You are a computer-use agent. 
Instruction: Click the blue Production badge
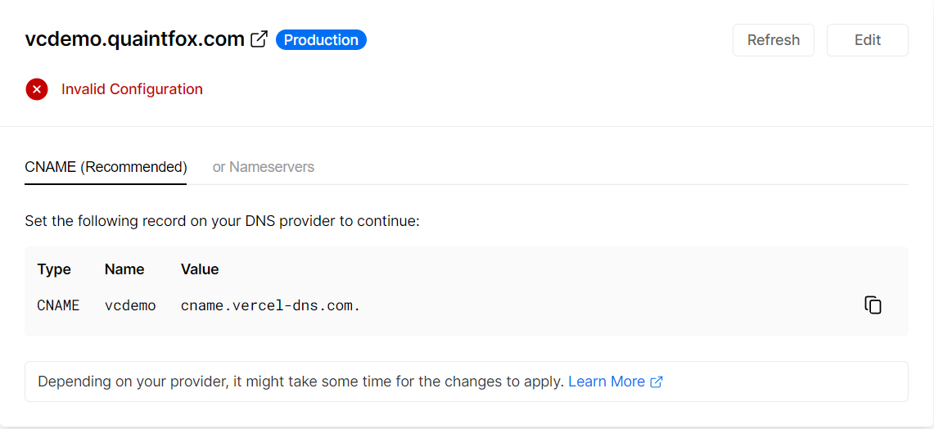(x=321, y=39)
